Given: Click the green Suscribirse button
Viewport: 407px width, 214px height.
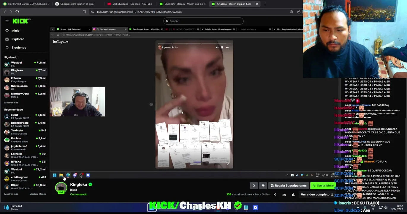Looking at the screenshot, I should [x=323, y=185].
